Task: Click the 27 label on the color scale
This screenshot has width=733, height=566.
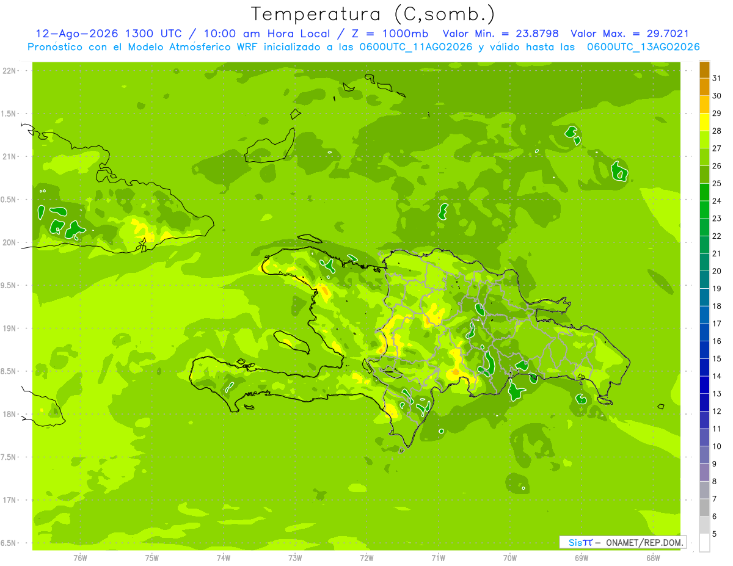Action: [717, 148]
